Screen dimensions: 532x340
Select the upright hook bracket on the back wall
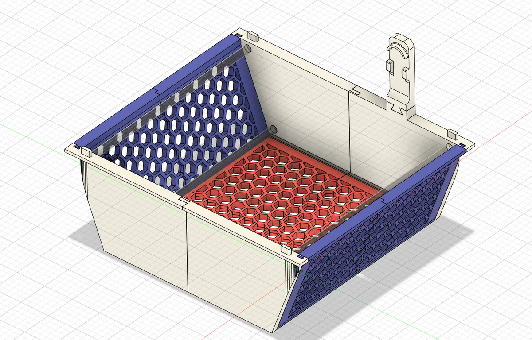coord(401,75)
